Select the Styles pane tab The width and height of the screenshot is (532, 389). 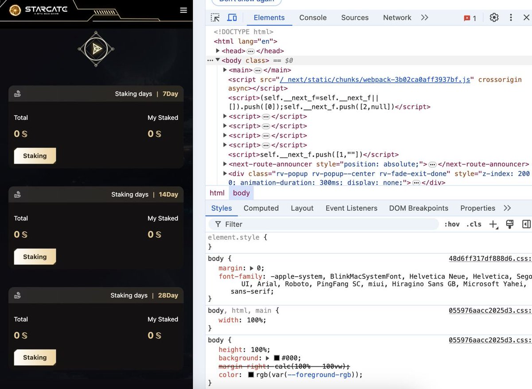pyautogui.click(x=221, y=208)
